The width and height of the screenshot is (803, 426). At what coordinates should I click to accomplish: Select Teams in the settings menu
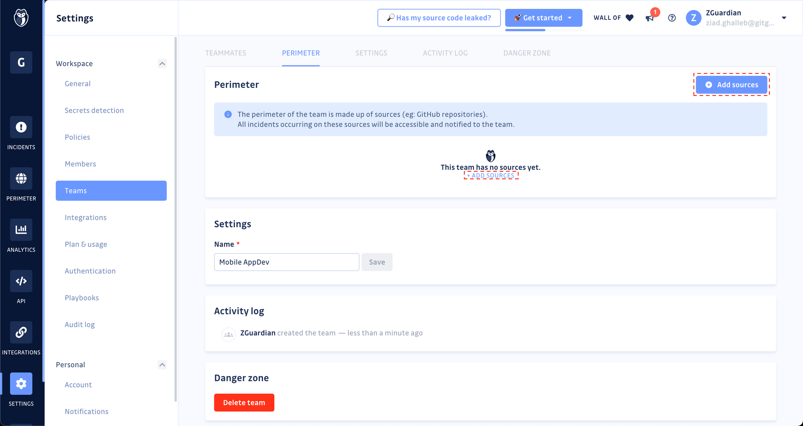[111, 191]
